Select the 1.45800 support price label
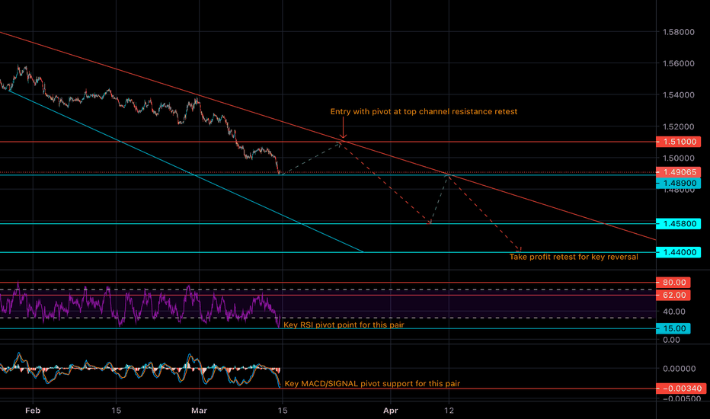The height and width of the screenshot is (419, 710). (678, 224)
